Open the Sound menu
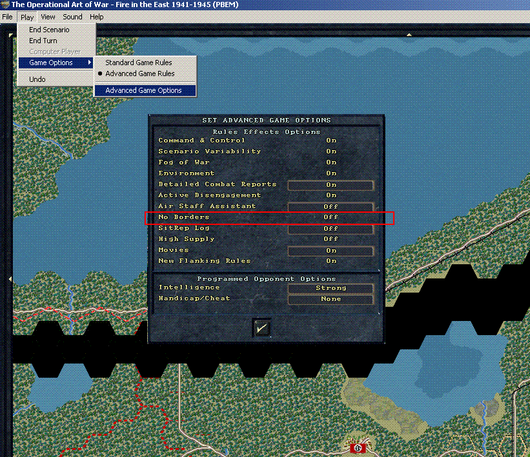 click(x=72, y=17)
